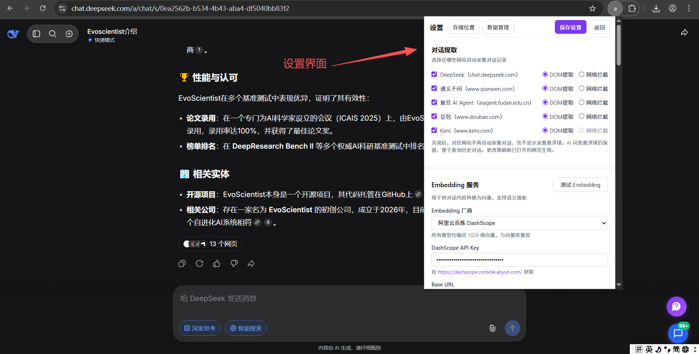Image resolution: width=699 pixels, height=354 pixels.
Task: Click the IME 简 indicator
Action: coord(676,349)
